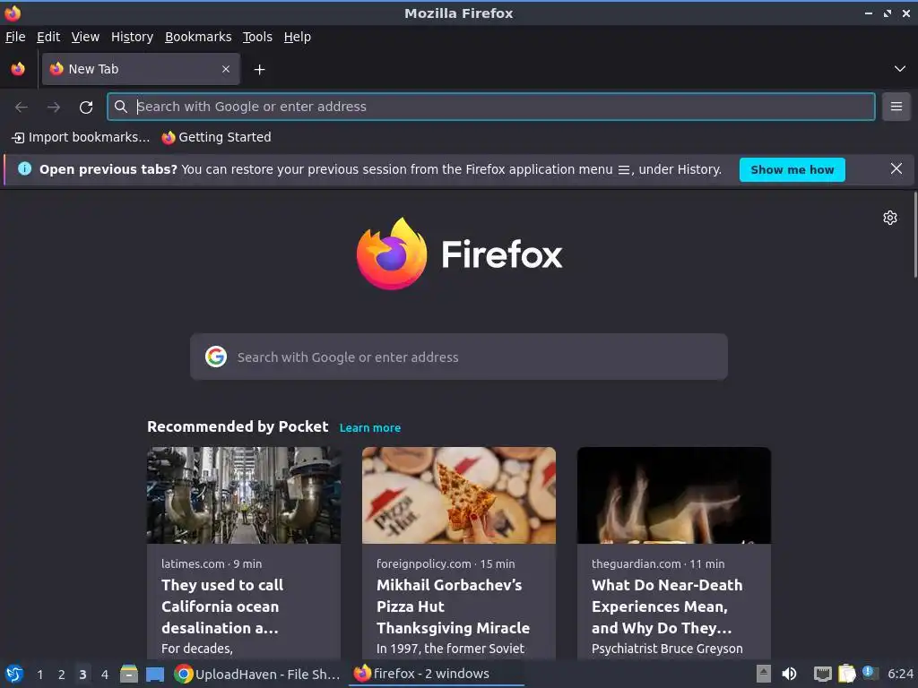Screen dimensions: 918x688
Task: Expand the list all tabs chevron
Action: point(900,69)
